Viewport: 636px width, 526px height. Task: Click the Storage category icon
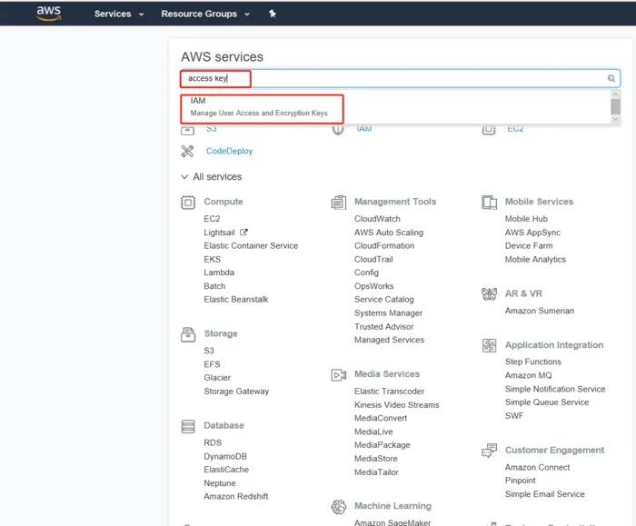click(188, 333)
